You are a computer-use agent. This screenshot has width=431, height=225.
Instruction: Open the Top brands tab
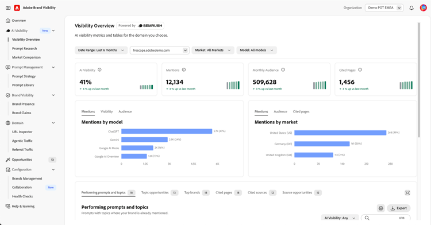pos(197,193)
